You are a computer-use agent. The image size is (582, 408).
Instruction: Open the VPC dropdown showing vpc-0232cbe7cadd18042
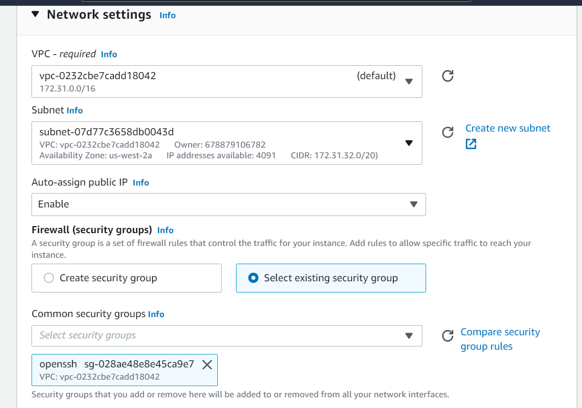(227, 81)
